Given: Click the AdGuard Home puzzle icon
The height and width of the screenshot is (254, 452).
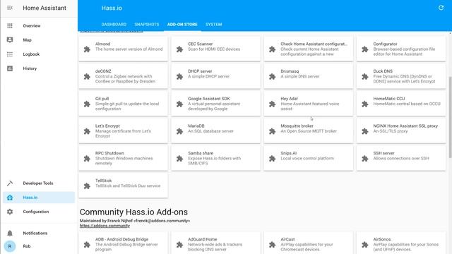Looking at the screenshot, I should 179,245.
